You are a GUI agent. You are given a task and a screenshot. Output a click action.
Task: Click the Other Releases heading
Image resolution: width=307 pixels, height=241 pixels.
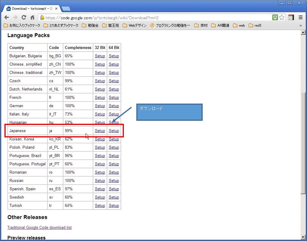27,217
